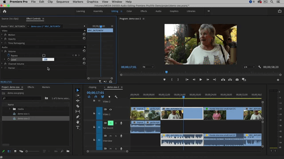This screenshot has width=284, height=159.
Task: Click the Home icon
Action: (4, 11)
